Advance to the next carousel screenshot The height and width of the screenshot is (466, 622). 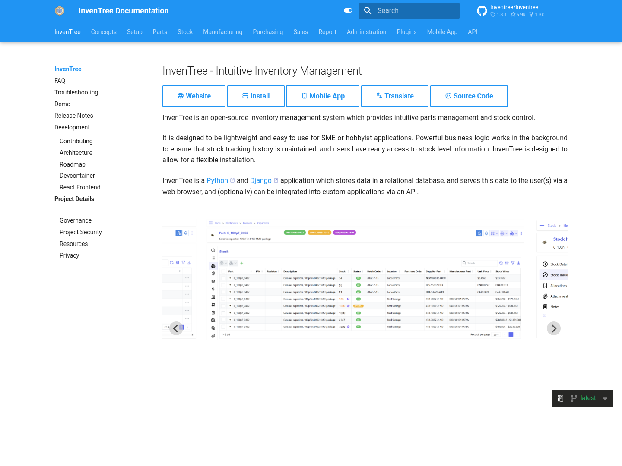[x=554, y=328]
